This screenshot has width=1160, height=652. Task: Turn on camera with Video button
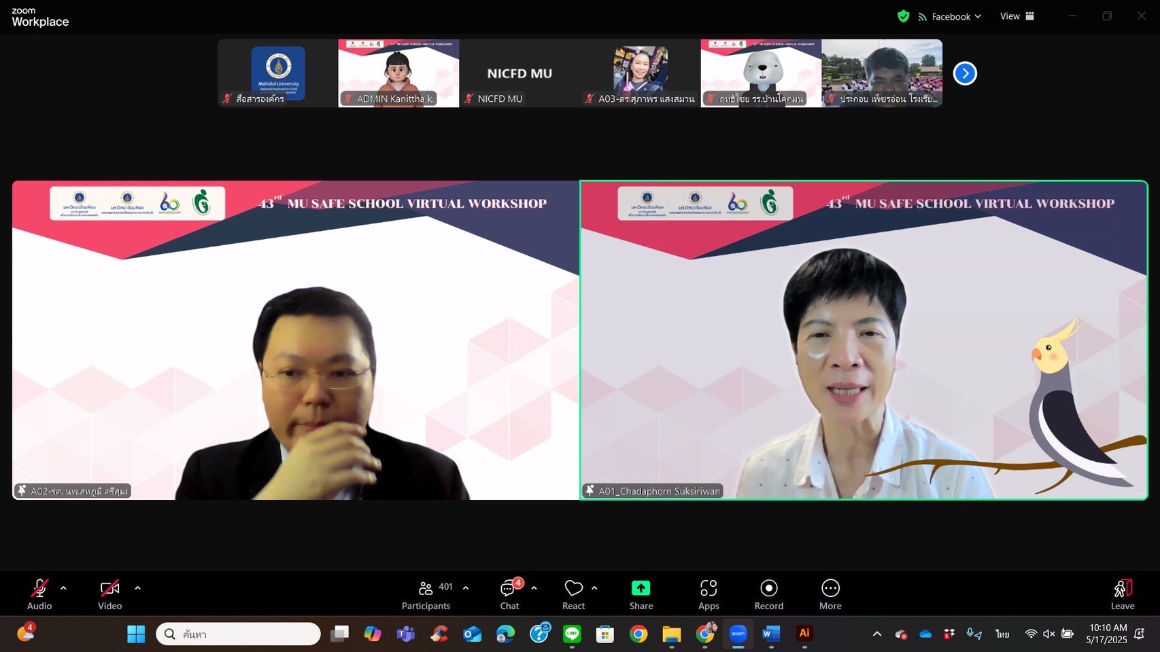click(109, 594)
